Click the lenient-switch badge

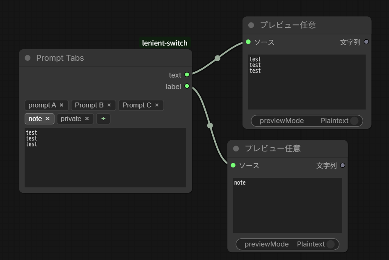pos(165,43)
